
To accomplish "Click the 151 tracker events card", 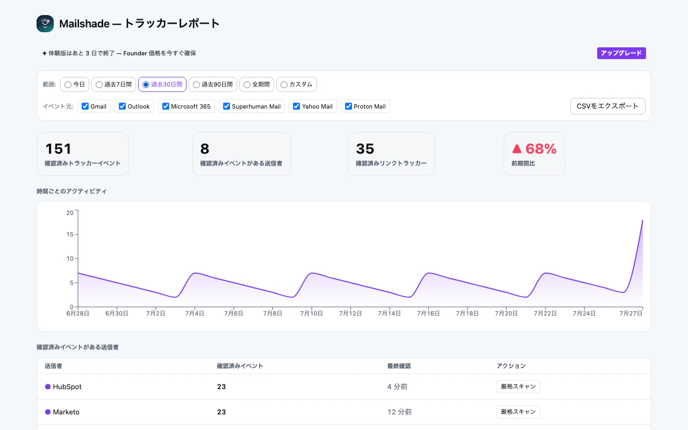I will click(x=83, y=154).
